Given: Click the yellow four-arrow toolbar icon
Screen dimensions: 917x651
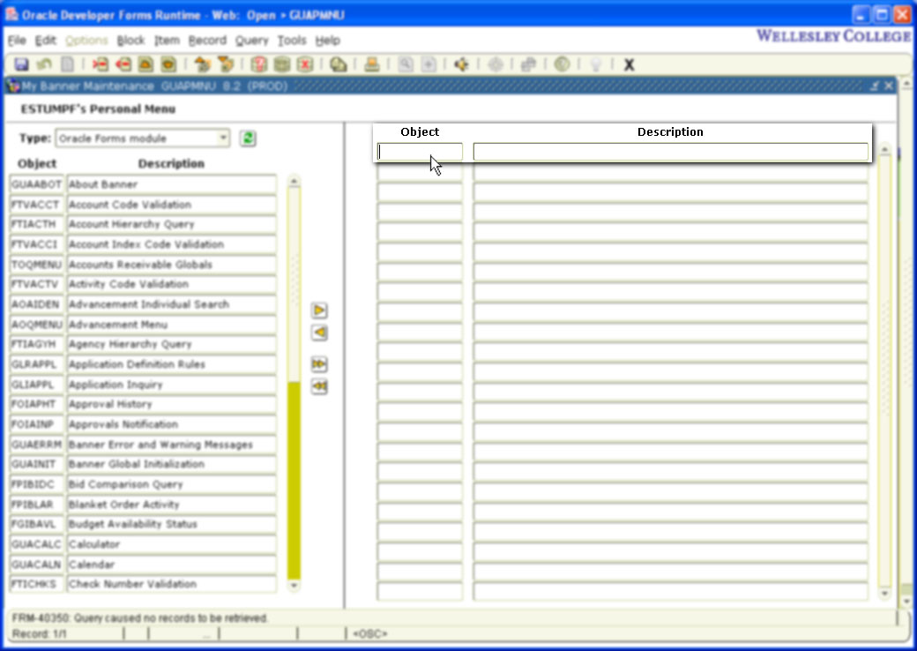Looking at the screenshot, I should point(461,64).
